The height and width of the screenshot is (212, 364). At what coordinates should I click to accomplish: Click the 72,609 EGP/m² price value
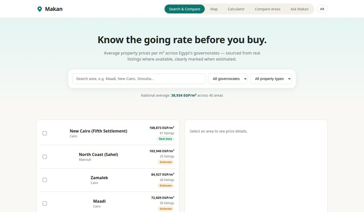163,198
